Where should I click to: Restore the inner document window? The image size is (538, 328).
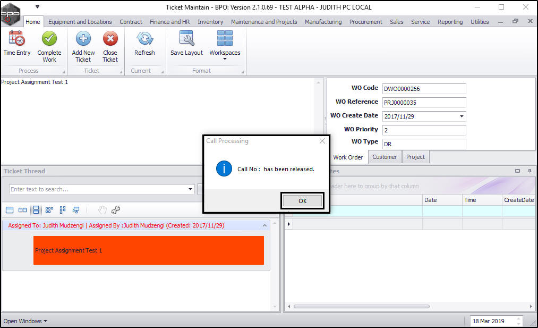[x=515, y=21]
